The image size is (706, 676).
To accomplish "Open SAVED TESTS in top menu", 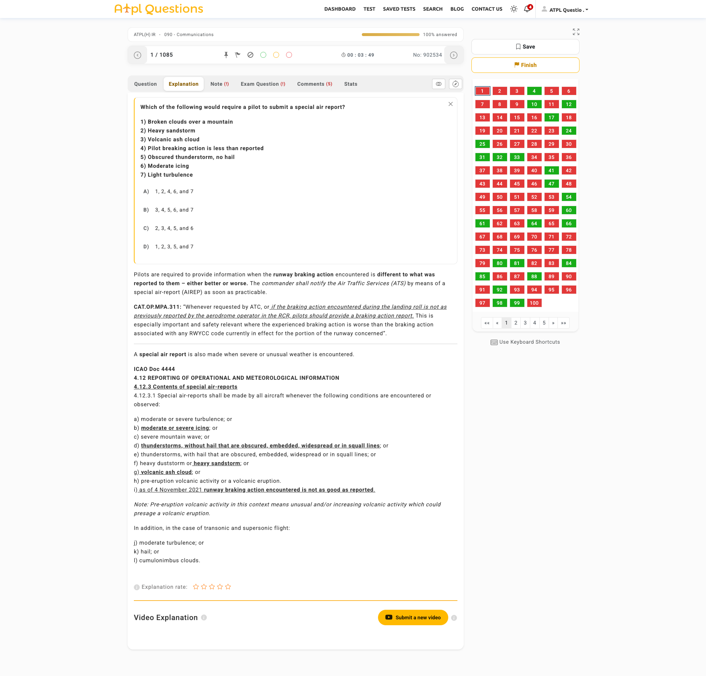I will pos(399,9).
